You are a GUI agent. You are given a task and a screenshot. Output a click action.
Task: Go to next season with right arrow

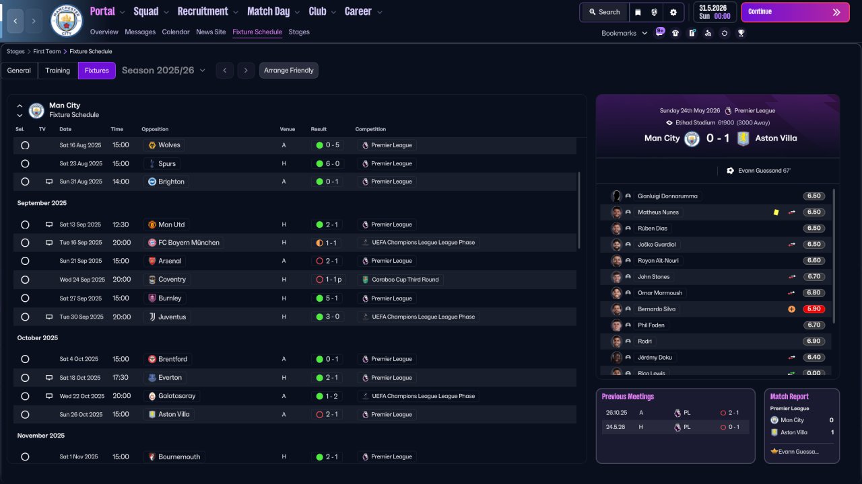click(246, 71)
